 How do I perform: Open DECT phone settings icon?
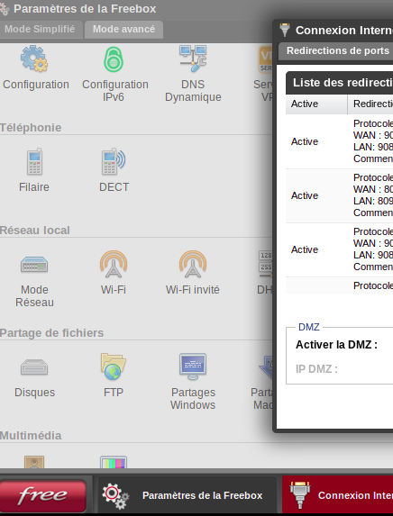tap(114, 161)
